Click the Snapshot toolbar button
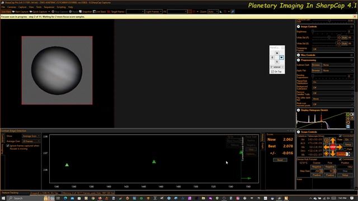This screenshot has height=201, width=358. 86,12
